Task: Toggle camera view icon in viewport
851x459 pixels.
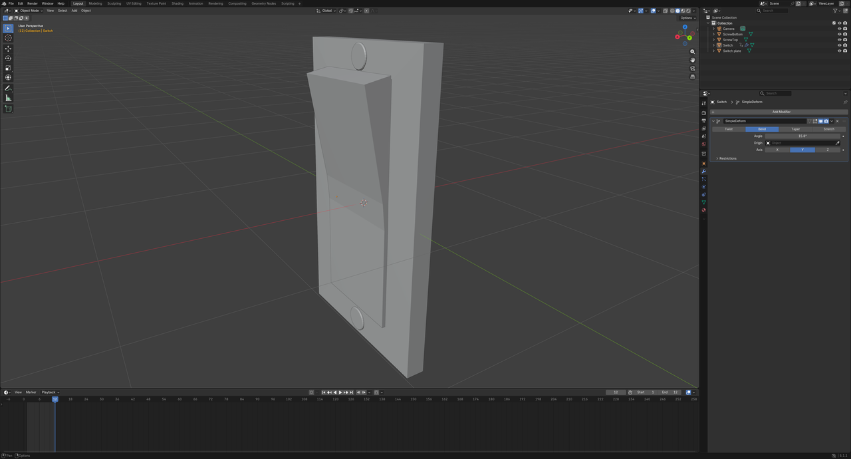Action: [692, 69]
